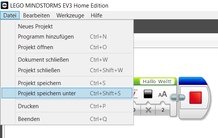Viewport: 218px width, 138px height.
Task: Click the LEGO MINDSTORMS app icon in title bar
Action: (x=5, y=5)
